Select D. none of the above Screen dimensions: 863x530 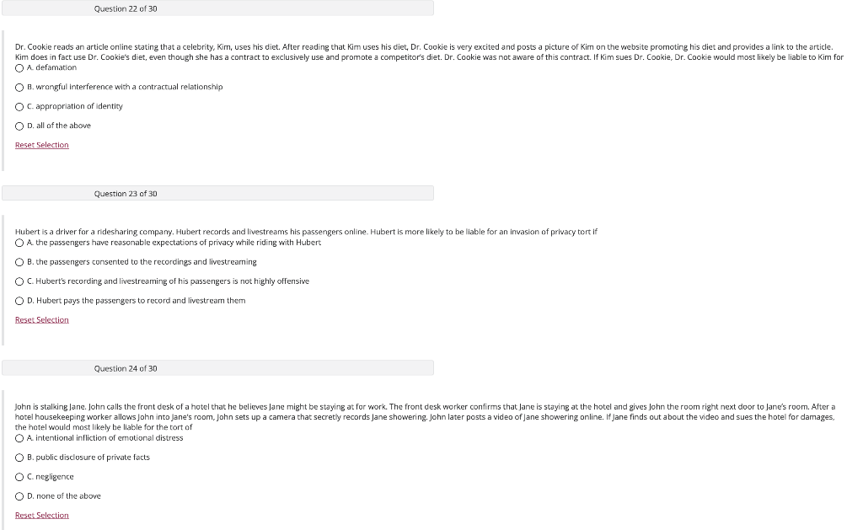click(x=19, y=496)
